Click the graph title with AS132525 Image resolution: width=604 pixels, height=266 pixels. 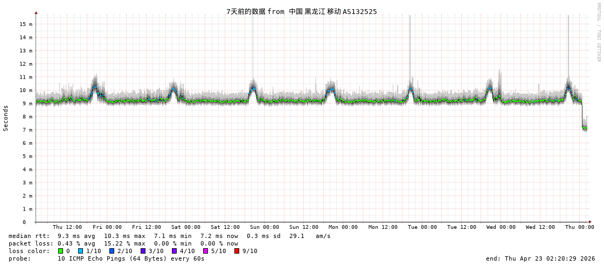tap(301, 11)
